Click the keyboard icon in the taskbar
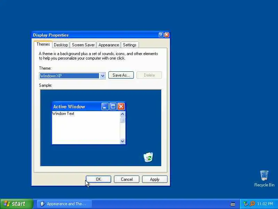This screenshot has width=278, height=209. (x=233, y=204)
